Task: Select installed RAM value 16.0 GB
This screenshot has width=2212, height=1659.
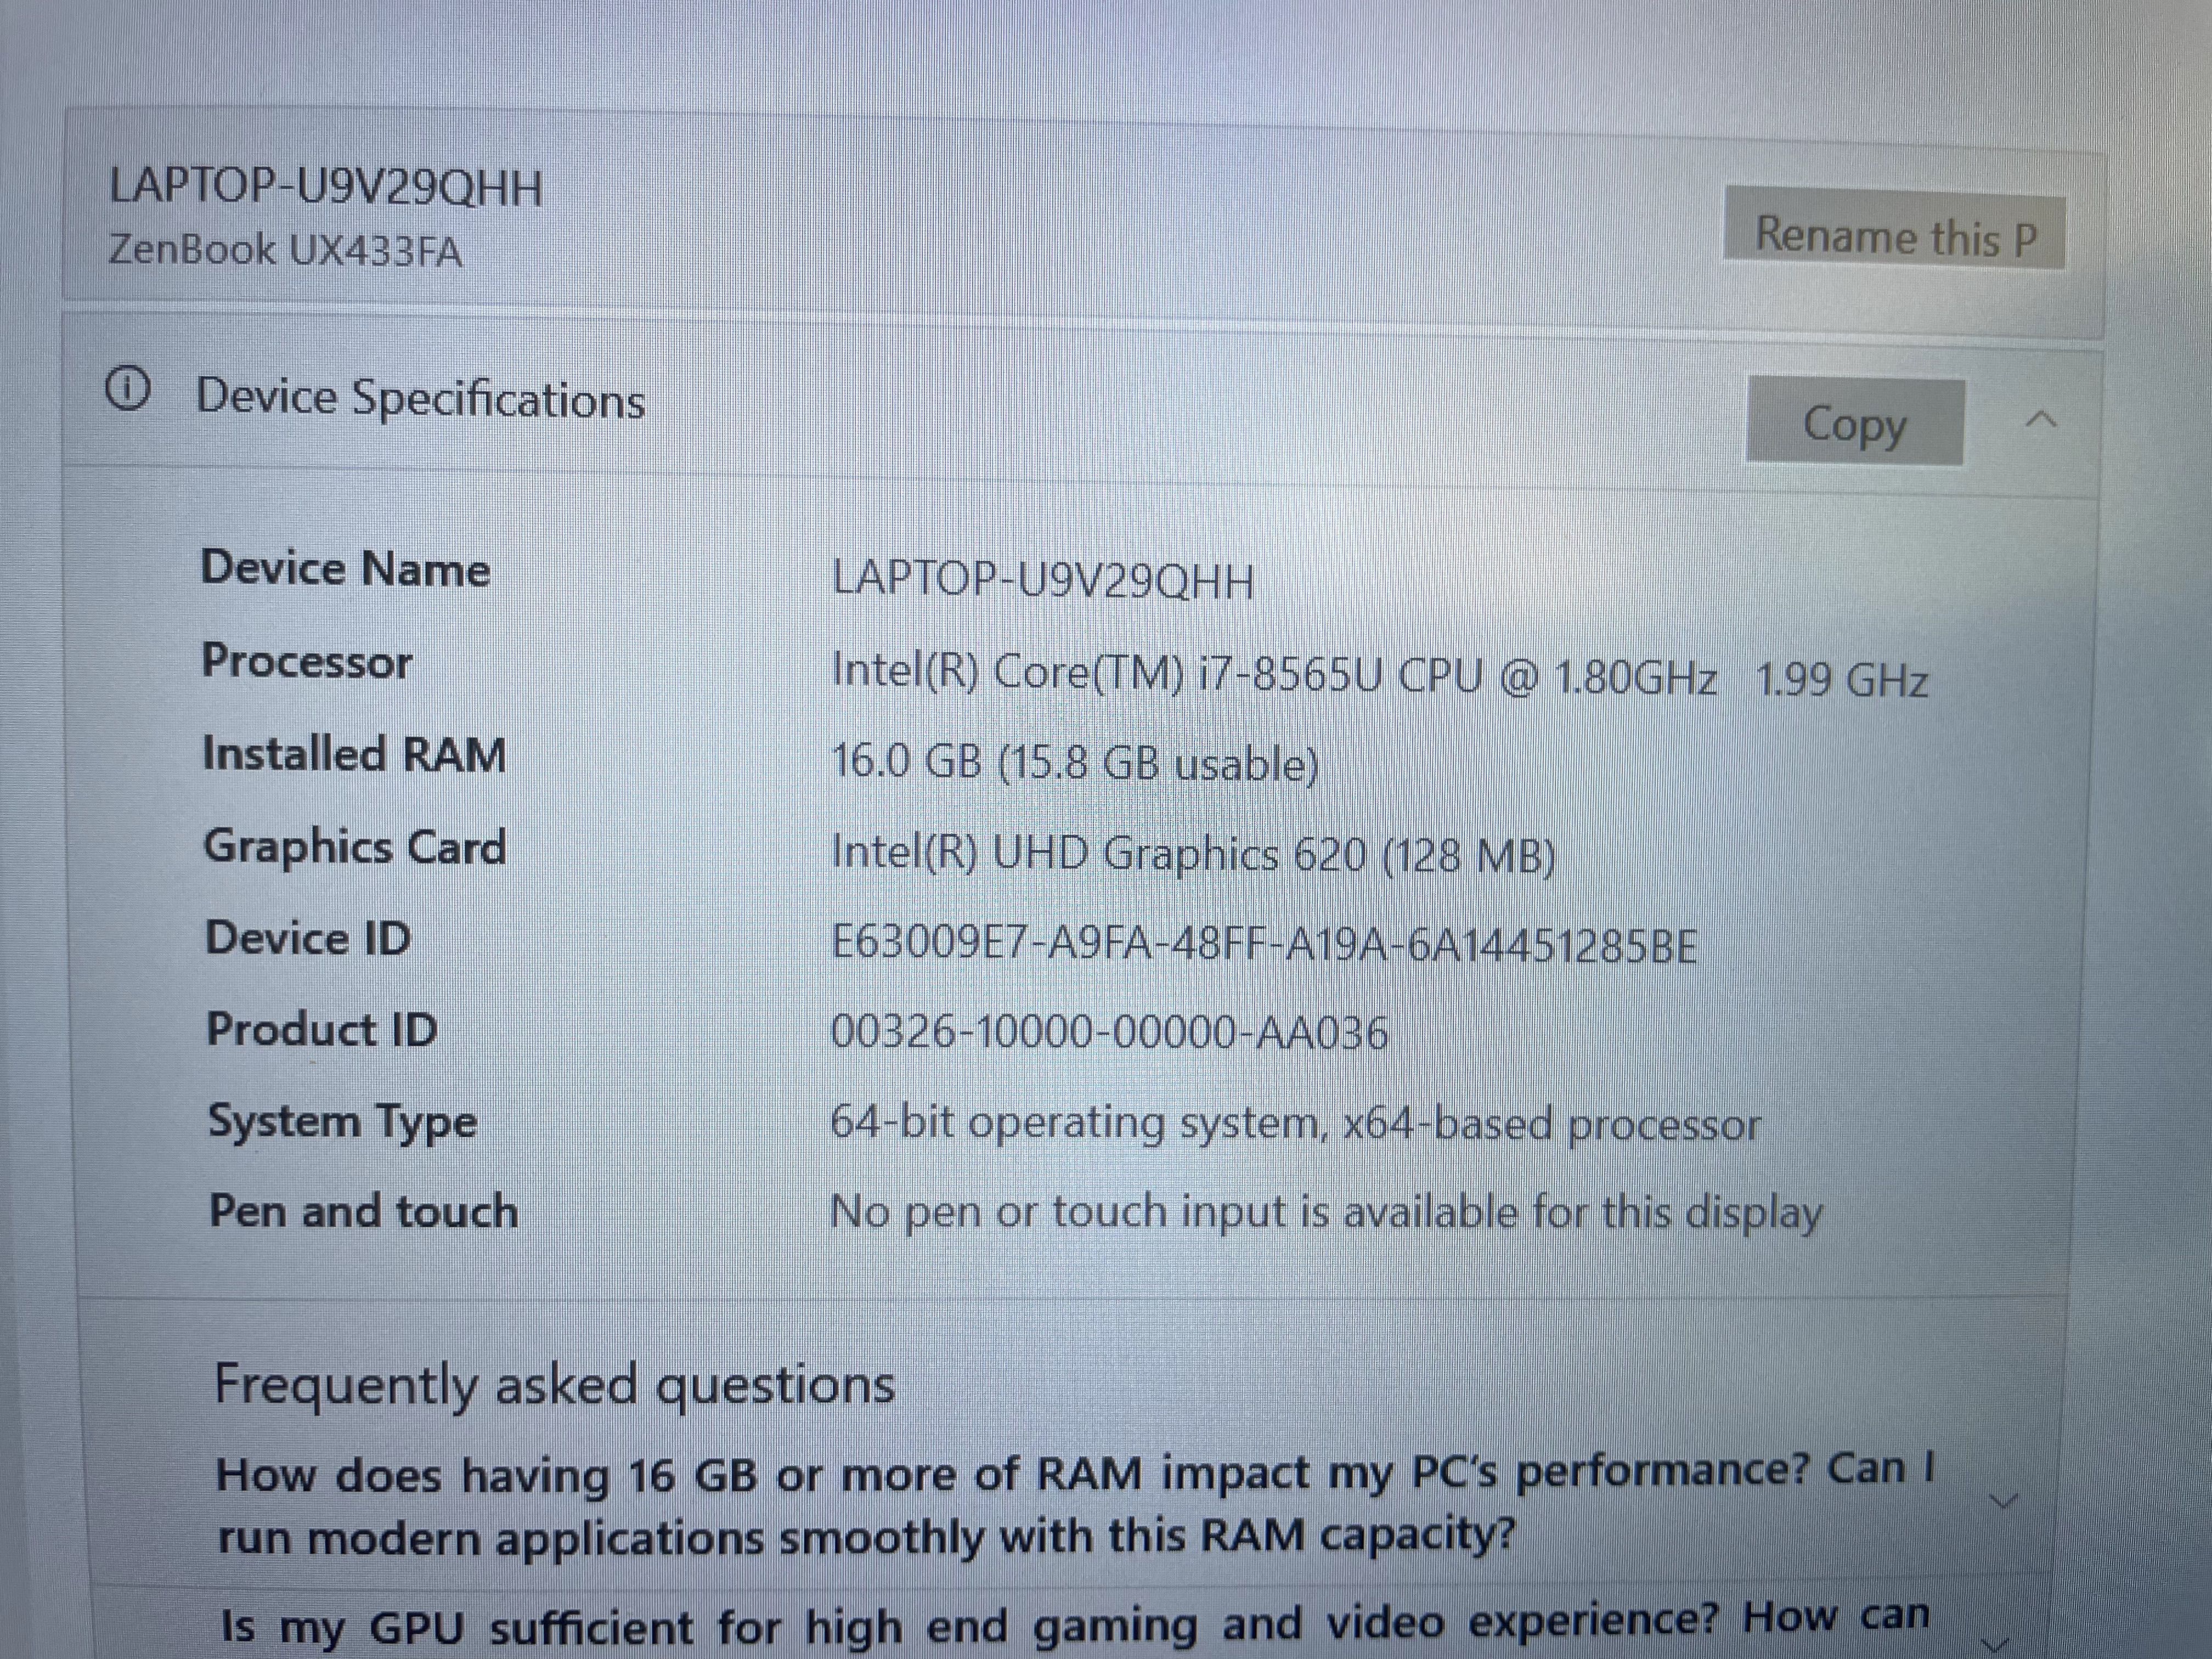Action: click(x=1075, y=763)
